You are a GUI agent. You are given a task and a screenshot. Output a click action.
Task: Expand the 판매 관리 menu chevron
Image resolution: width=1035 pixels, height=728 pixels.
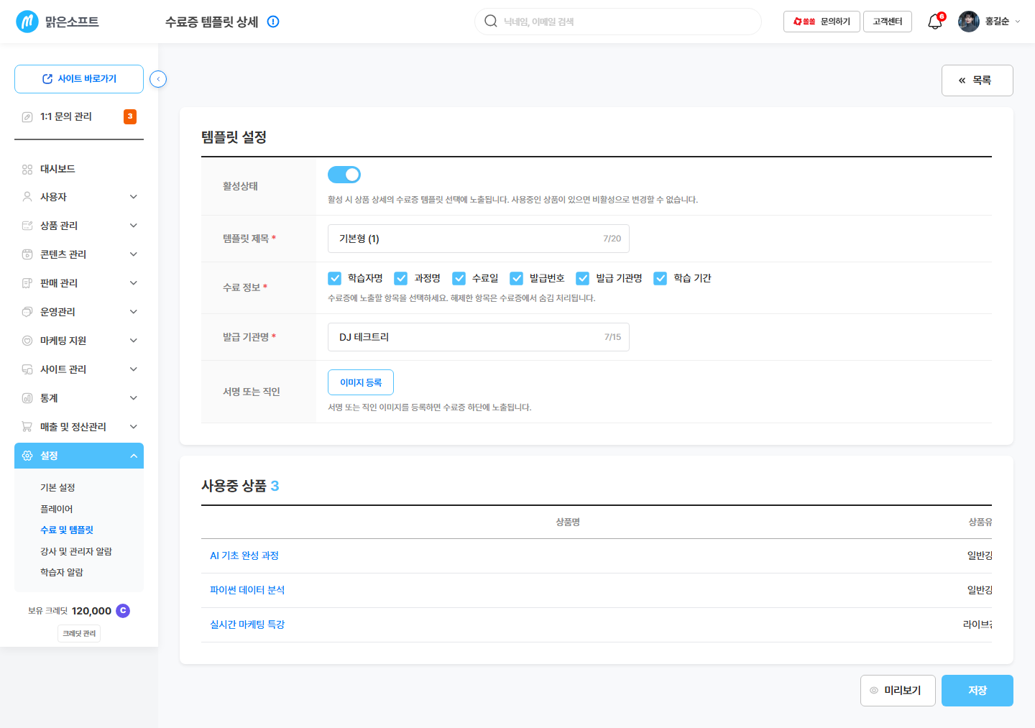point(134,283)
